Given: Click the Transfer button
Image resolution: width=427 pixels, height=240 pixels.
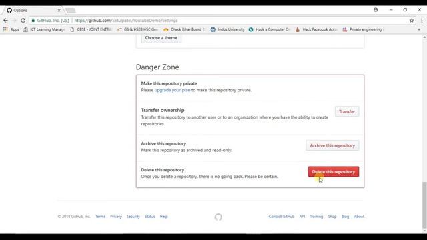Looking at the screenshot, I should (347, 111).
